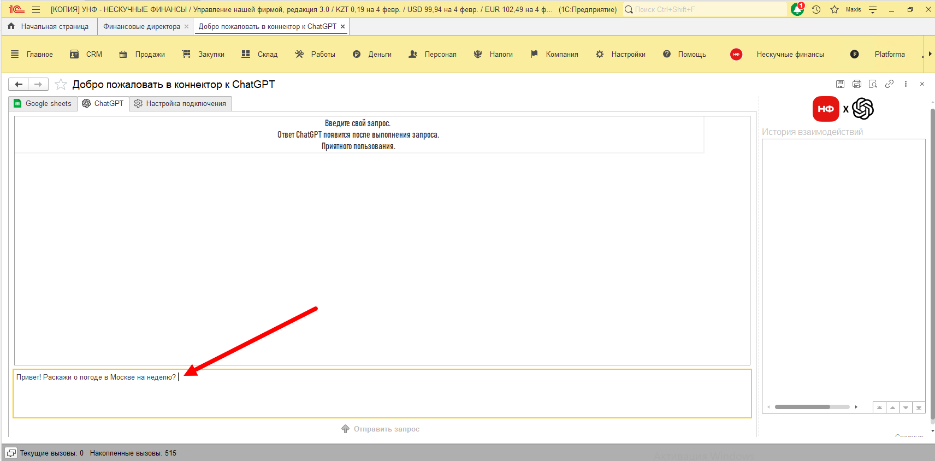Click the print preview magnifier icon
The image size is (935, 461).
(873, 84)
